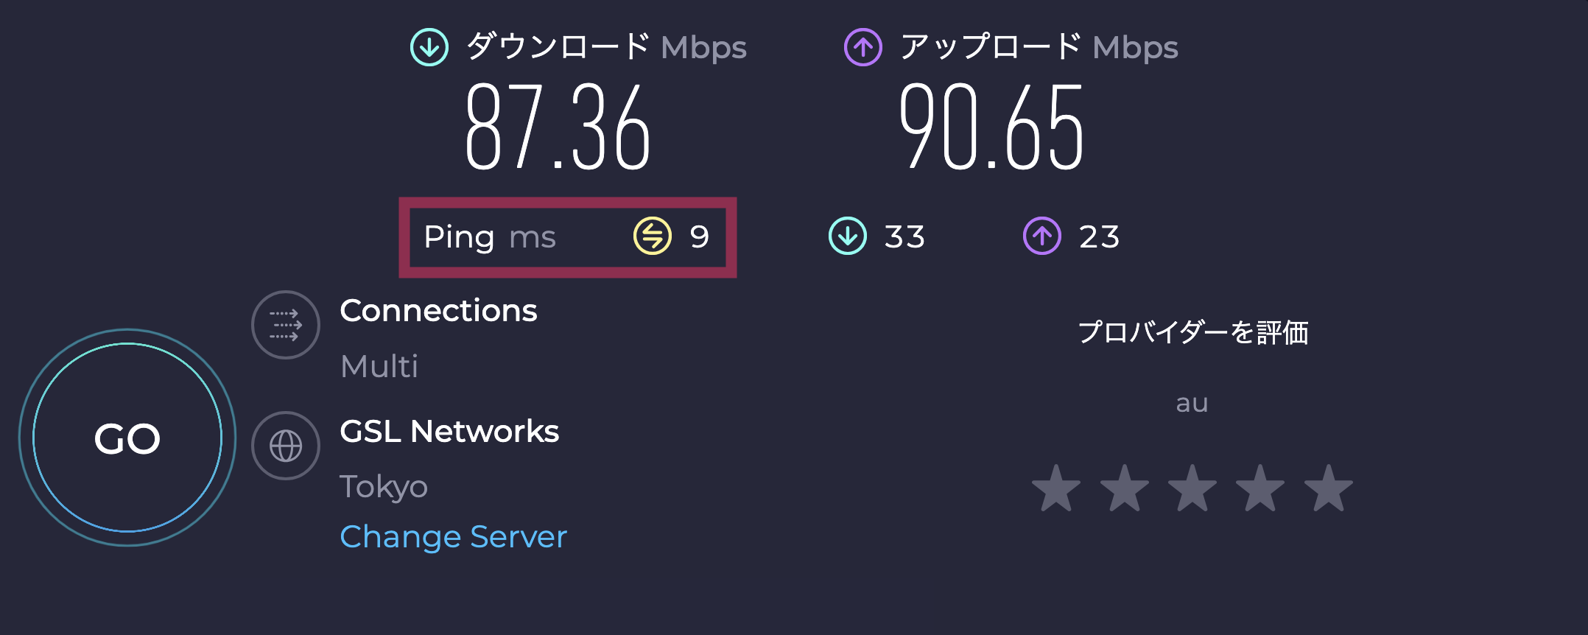Click the upload latency icon beside 23

[x=1041, y=236]
